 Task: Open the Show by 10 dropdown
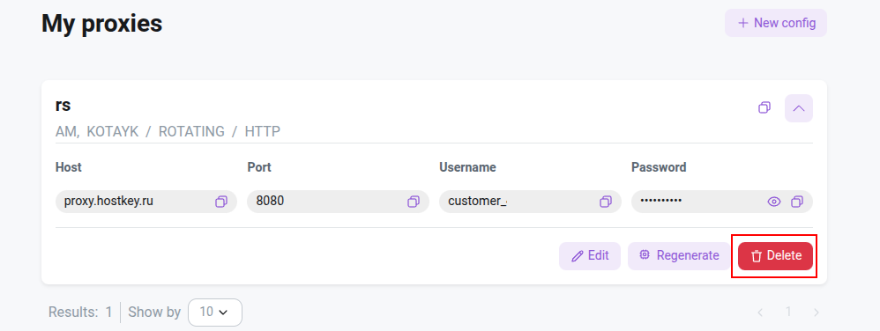pos(215,312)
